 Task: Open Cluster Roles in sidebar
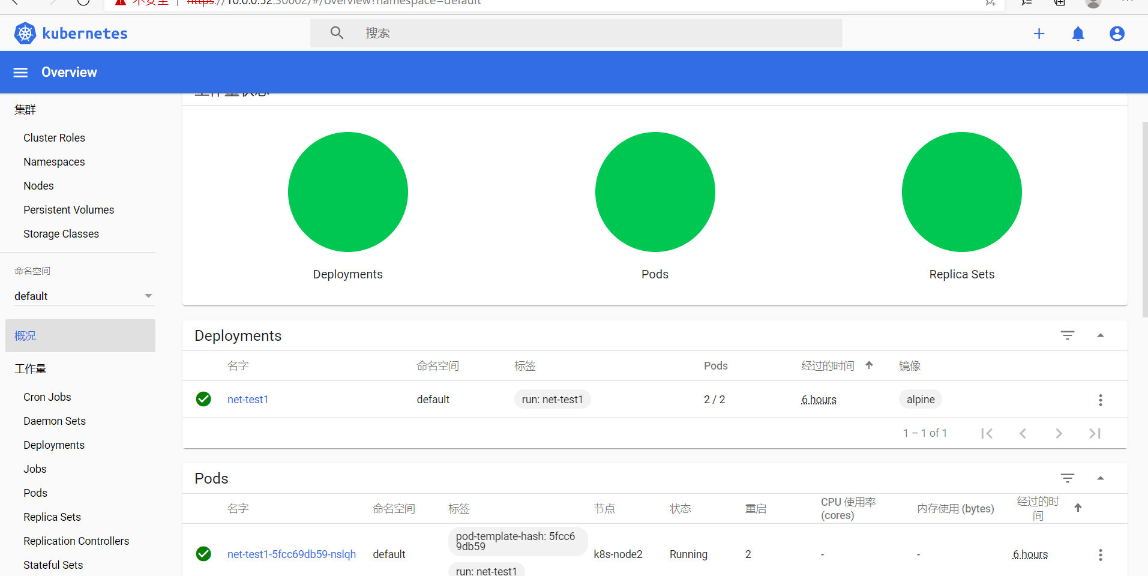54,138
